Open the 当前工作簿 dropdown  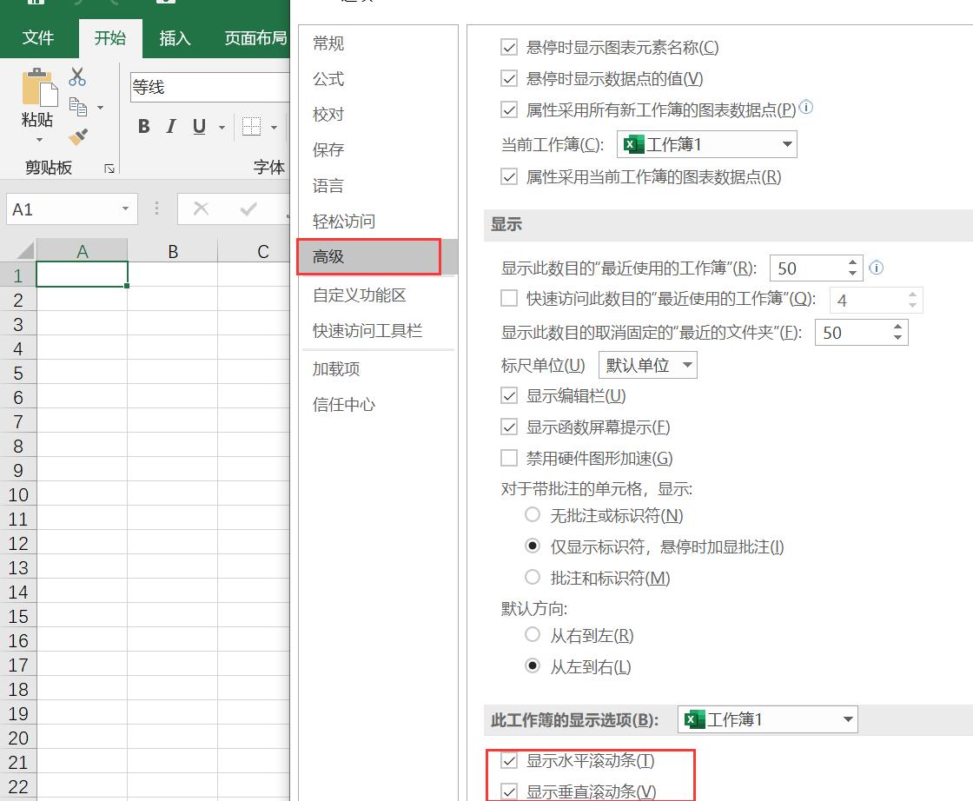(x=786, y=143)
